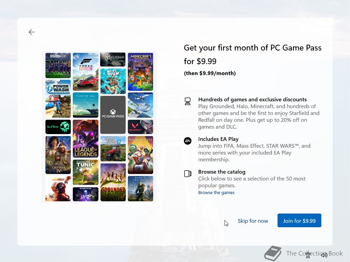Viewport: 350px width, 262px height.
Task: Click the catalog icon beside Browse the catalog
Action: click(x=188, y=174)
